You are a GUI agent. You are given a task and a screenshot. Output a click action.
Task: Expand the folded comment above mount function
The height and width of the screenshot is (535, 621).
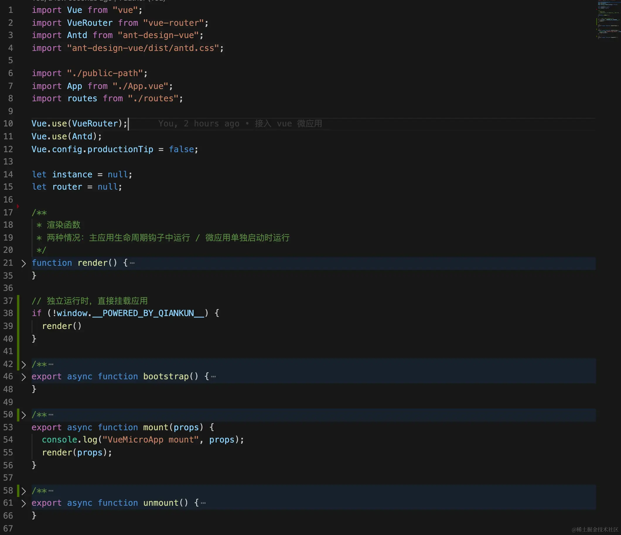pos(23,415)
